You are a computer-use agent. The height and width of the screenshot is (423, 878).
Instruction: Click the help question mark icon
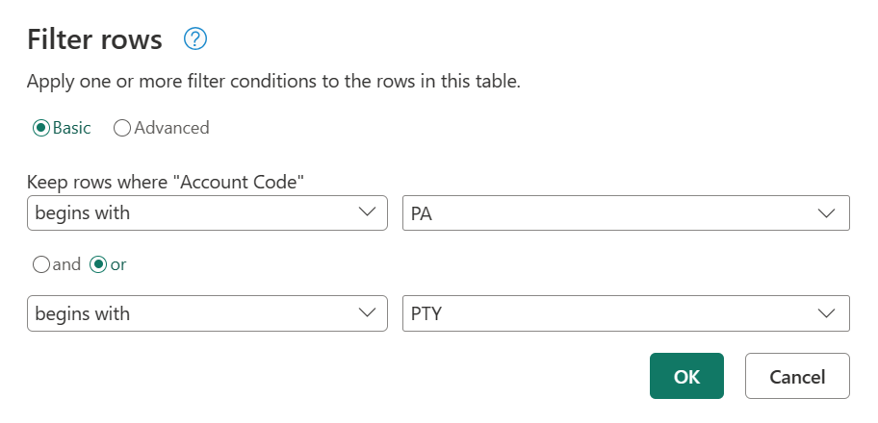(195, 39)
